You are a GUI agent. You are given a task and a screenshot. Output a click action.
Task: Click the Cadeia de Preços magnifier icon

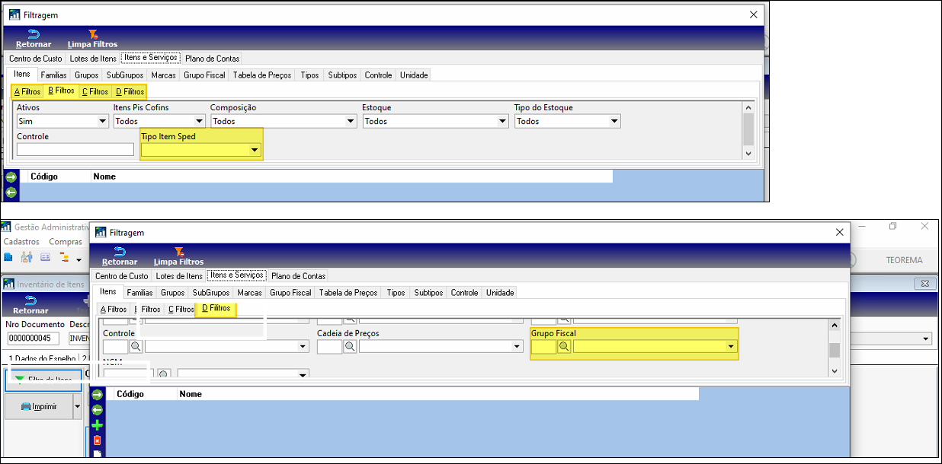click(350, 347)
